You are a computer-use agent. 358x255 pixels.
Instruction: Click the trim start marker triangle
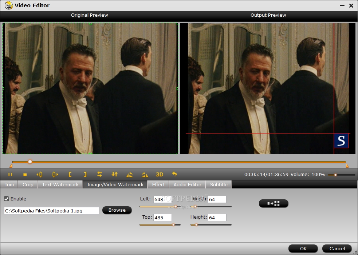tap(11, 166)
